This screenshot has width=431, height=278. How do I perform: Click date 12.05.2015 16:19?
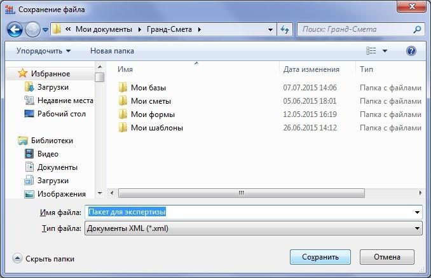click(x=310, y=114)
